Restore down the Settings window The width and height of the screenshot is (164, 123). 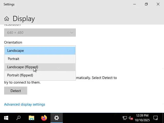[146, 4]
